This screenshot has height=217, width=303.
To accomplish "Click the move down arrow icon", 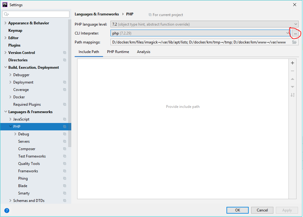I will point(293,87).
